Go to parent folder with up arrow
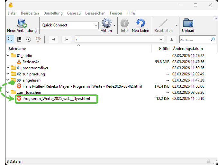Viewport: 218px width, 165px height. point(171,39)
